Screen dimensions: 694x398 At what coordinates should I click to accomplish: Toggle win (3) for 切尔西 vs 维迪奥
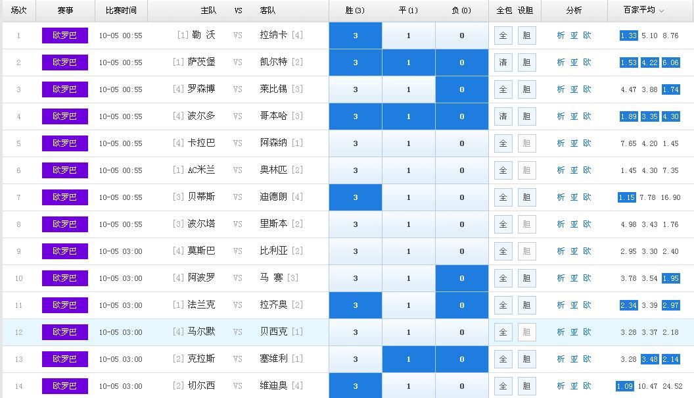356,386
